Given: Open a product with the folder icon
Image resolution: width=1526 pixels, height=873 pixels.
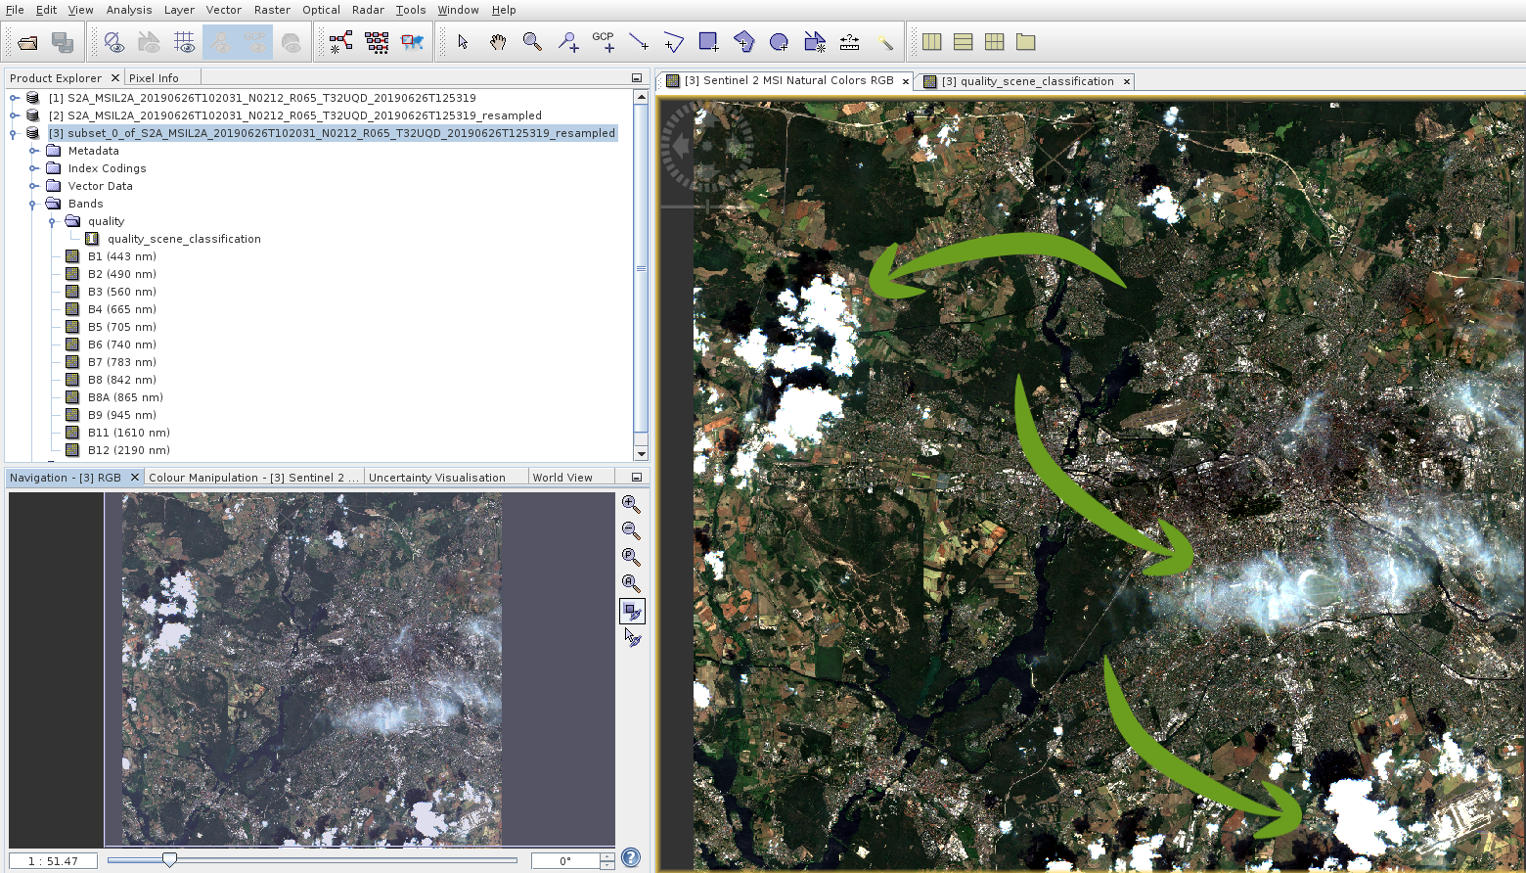Looking at the screenshot, I should point(27,42).
